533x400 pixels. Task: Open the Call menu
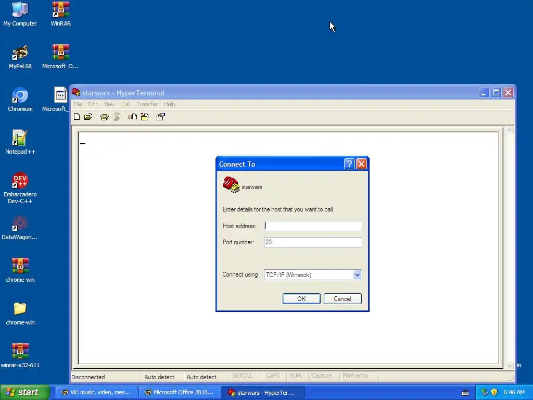click(x=126, y=104)
